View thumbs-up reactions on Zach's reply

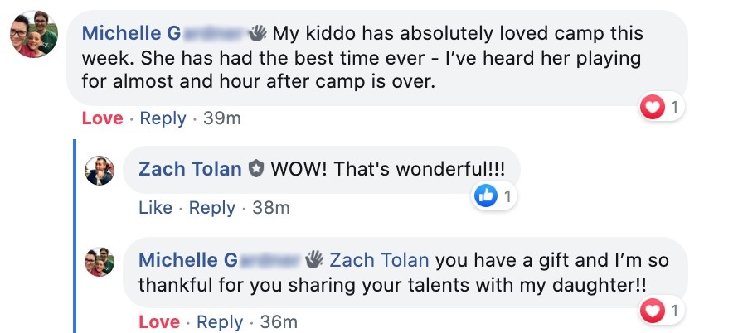(495, 196)
